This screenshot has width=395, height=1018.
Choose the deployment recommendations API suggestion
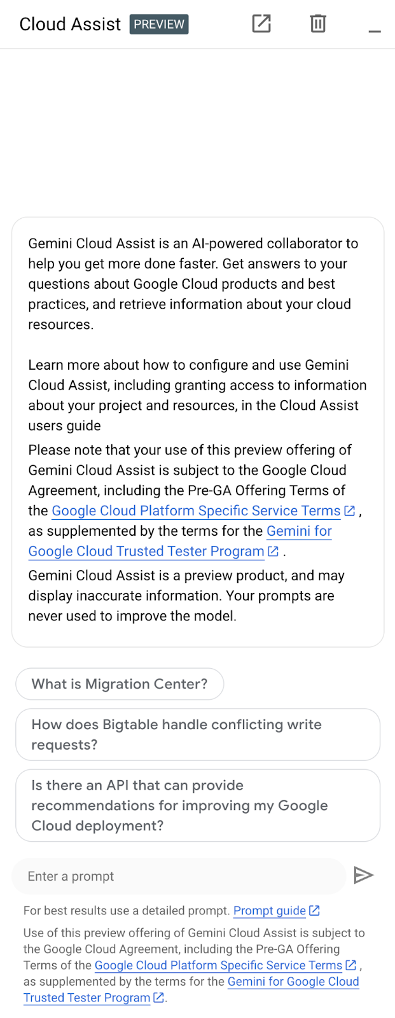[198, 805]
